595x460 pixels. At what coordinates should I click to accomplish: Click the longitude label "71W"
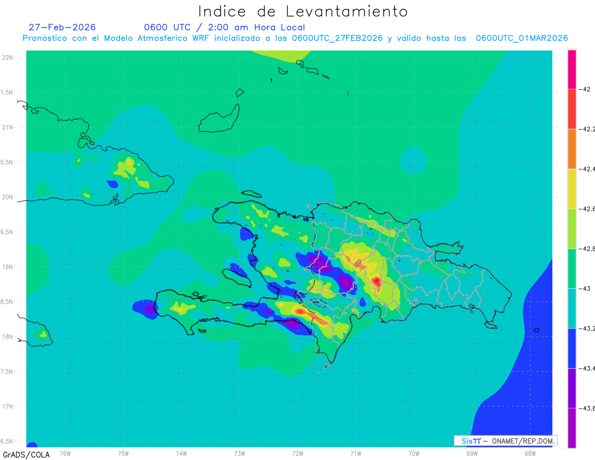[356, 453]
